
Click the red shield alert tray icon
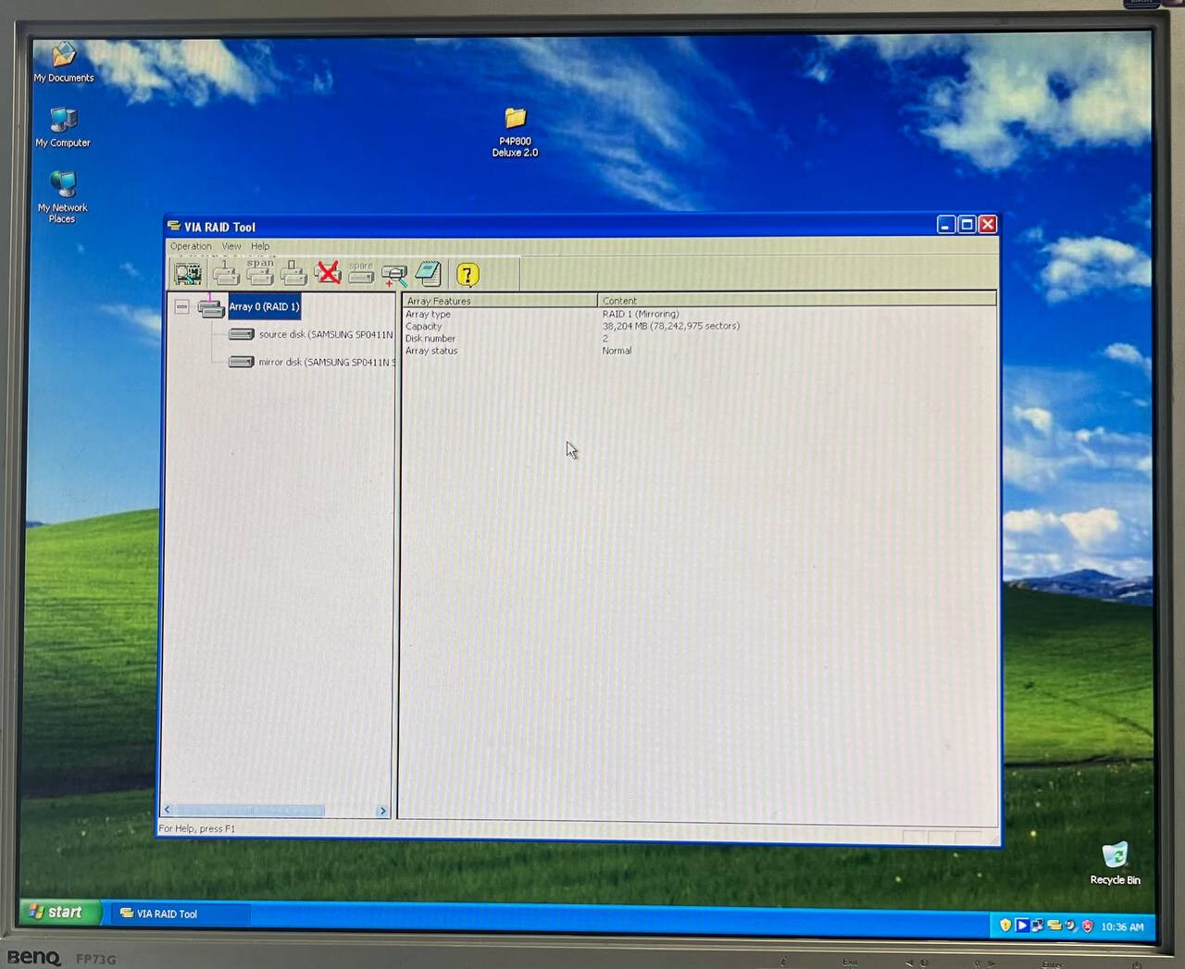[1087, 926]
